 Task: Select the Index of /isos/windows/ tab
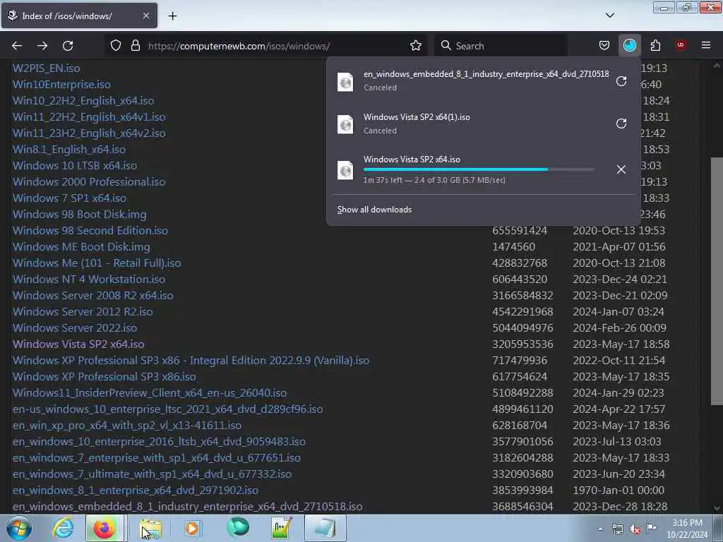[79, 16]
